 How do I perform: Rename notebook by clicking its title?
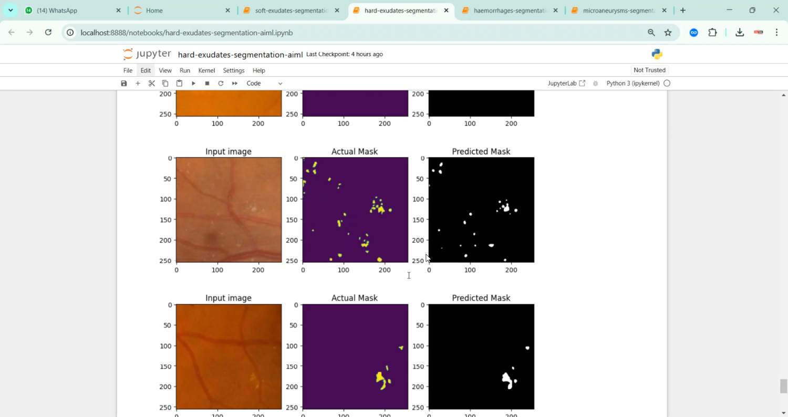pyautogui.click(x=240, y=55)
